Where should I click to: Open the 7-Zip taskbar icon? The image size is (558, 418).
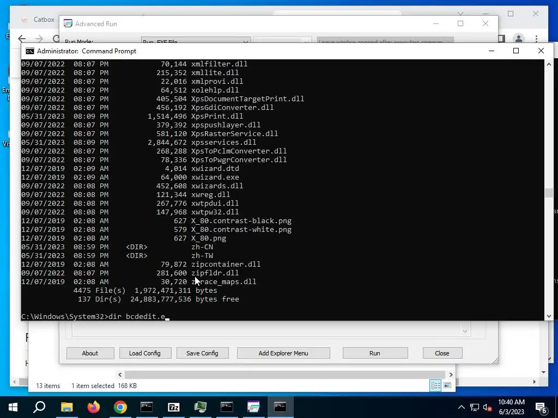(x=173, y=407)
